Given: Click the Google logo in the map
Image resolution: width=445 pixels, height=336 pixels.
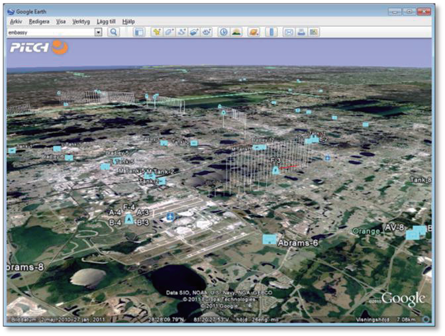Looking at the screenshot, I should click(x=403, y=299).
